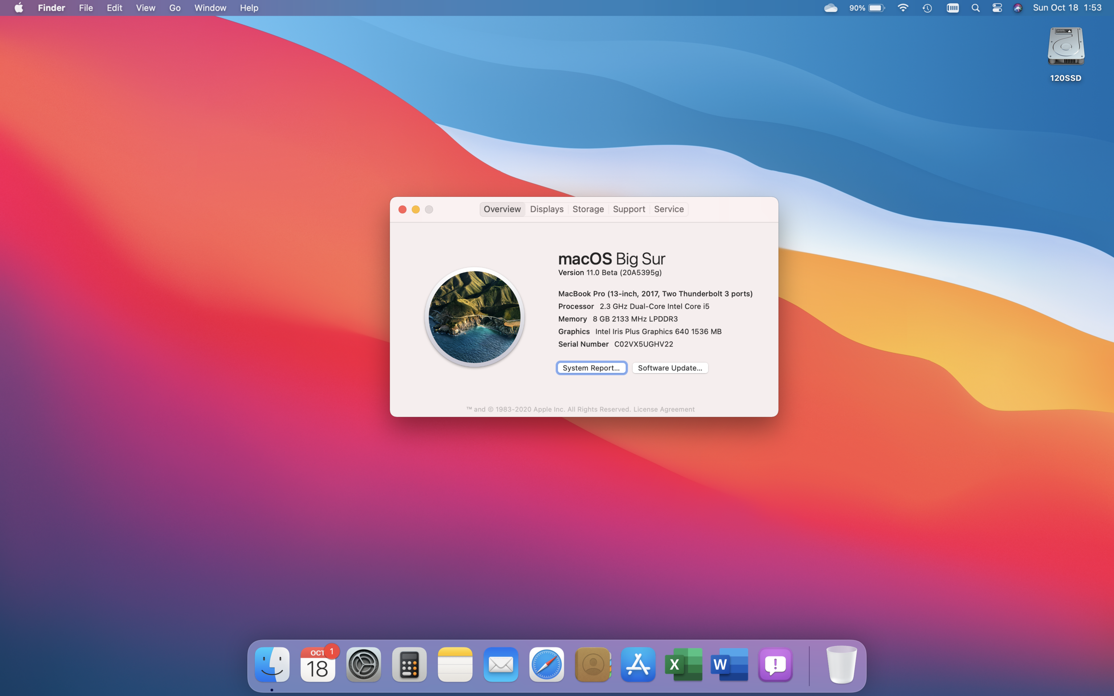Open the Apple menu
Viewport: 1114px width, 696px height.
coord(19,8)
